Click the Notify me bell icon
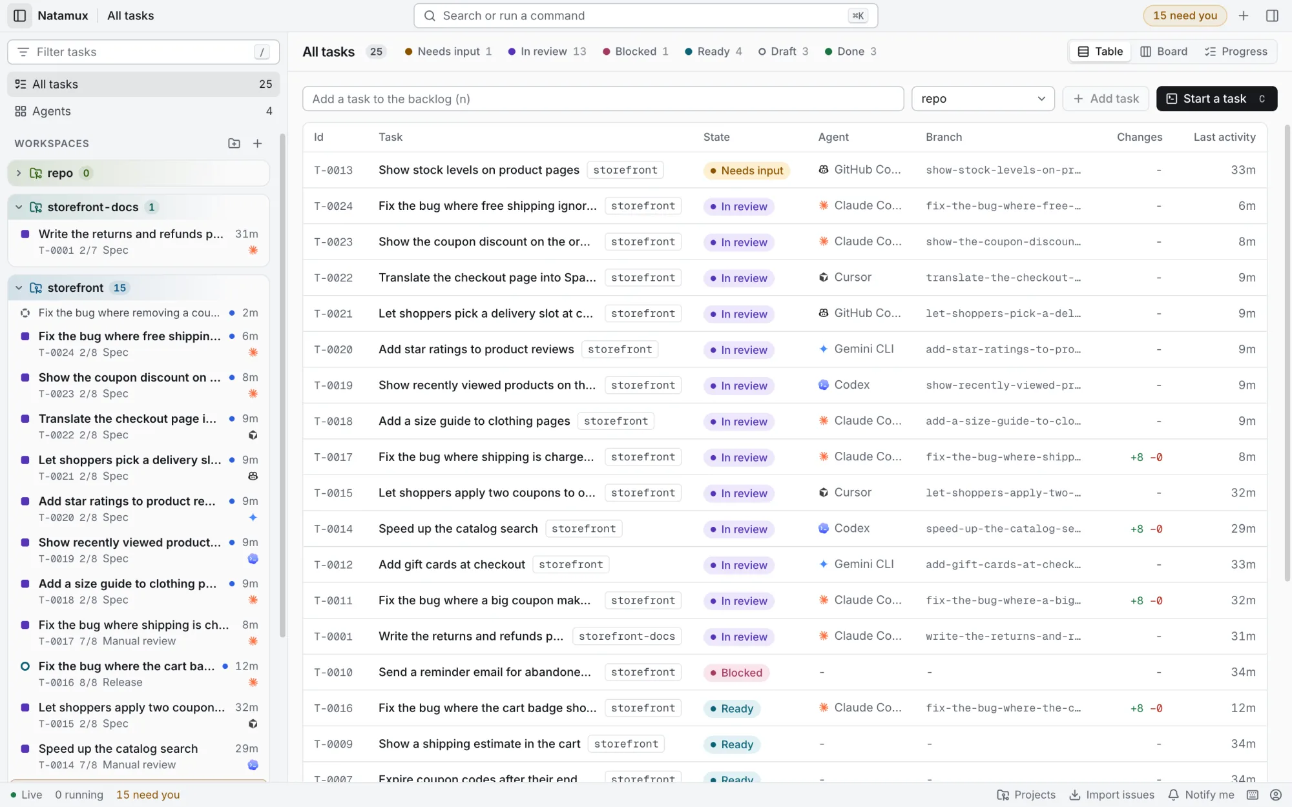This screenshot has height=807, width=1292. pyautogui.click(x=1174, y=795)
